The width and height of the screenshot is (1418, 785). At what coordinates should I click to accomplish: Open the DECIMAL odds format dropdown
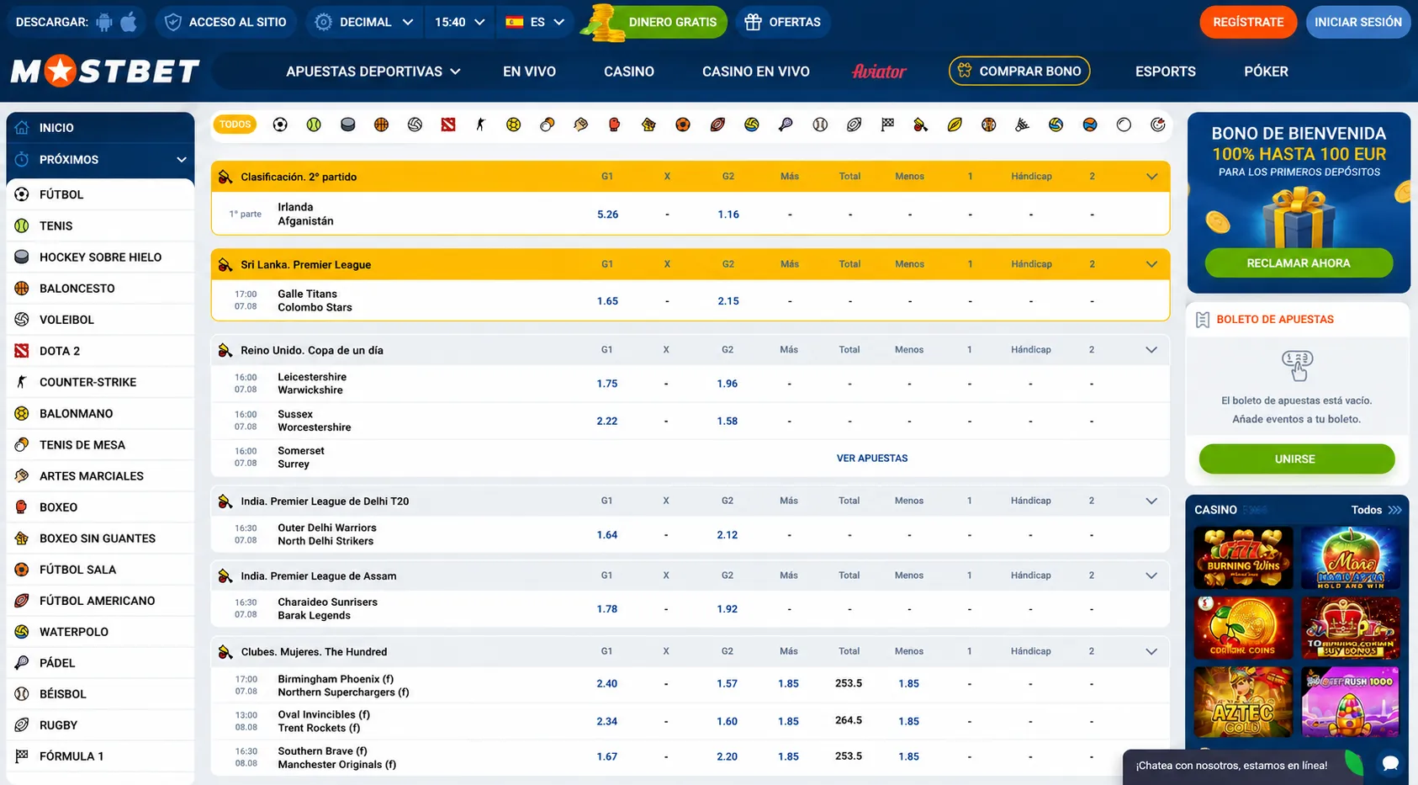coord(363,22)
